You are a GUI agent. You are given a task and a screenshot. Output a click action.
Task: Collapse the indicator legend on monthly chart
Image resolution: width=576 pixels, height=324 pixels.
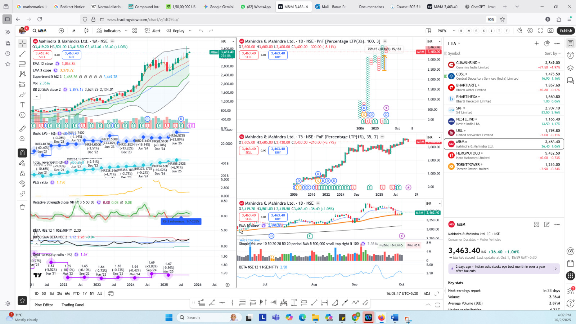tap(36, 97)
